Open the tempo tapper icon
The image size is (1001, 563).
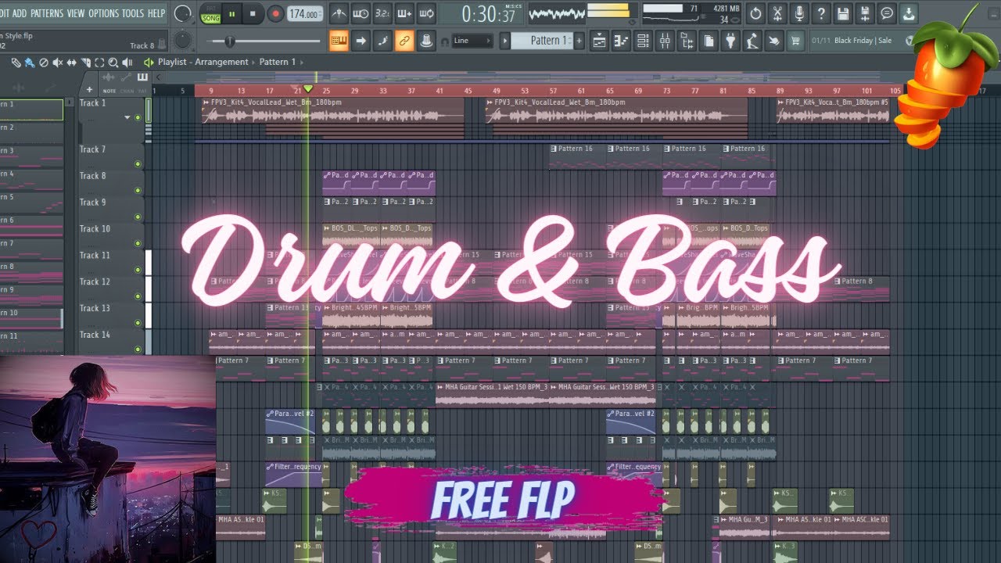[x=752, y=41]
